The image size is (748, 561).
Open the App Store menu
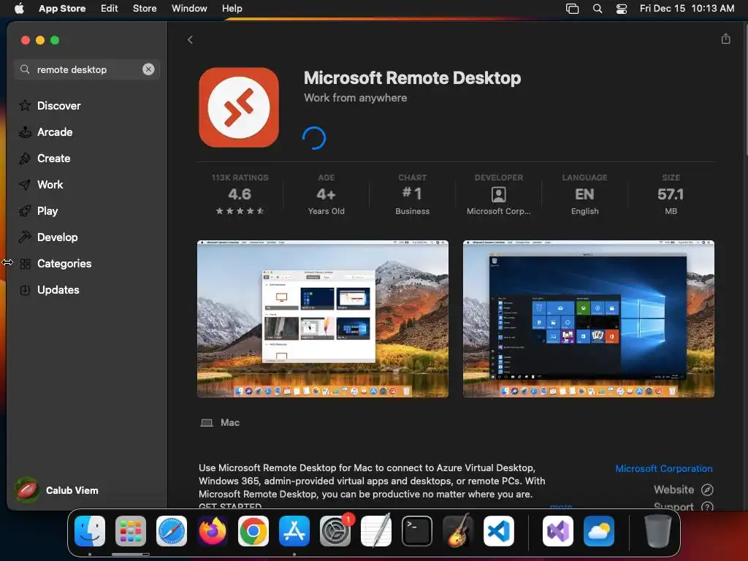pos(62,9)
